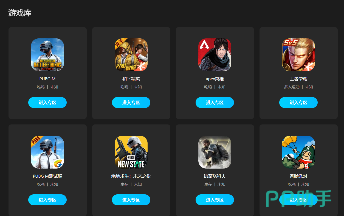Viewport: 344px width, 216px height.
Task: Open the PUBG M测试服 icon
Action: tap(47, 152)
